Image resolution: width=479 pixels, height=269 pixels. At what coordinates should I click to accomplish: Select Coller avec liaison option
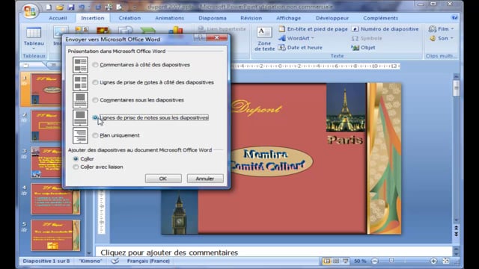76,167
